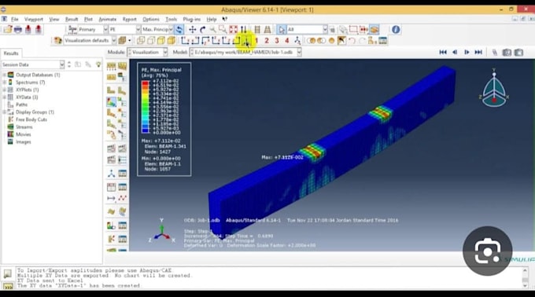This screenshot has height=297, width=535.
Task: Click the Create XY data zigzag icon
Action: 123,198
